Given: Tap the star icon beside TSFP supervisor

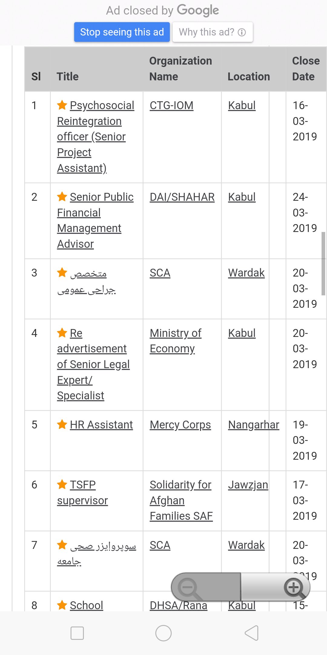Looking at the screenshot, I should click(62, 484).
